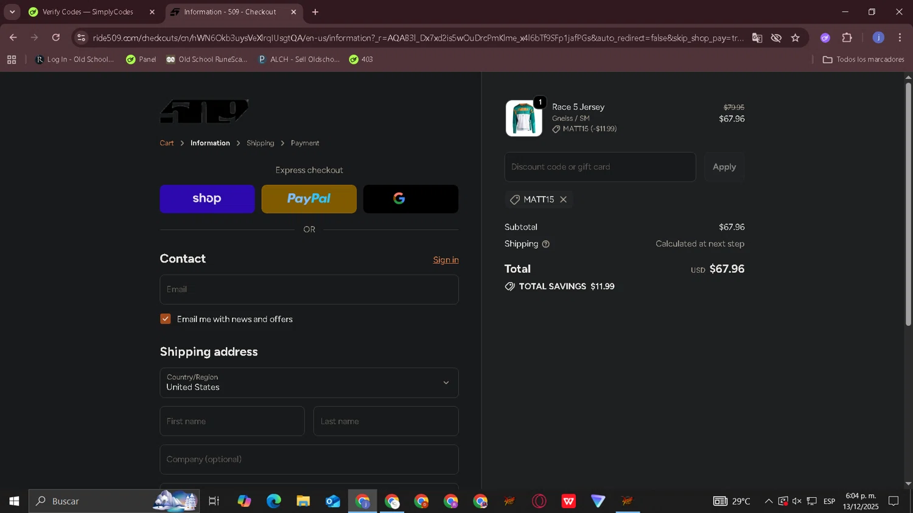Go back to Cart breadcrumb

click(167, 143)
